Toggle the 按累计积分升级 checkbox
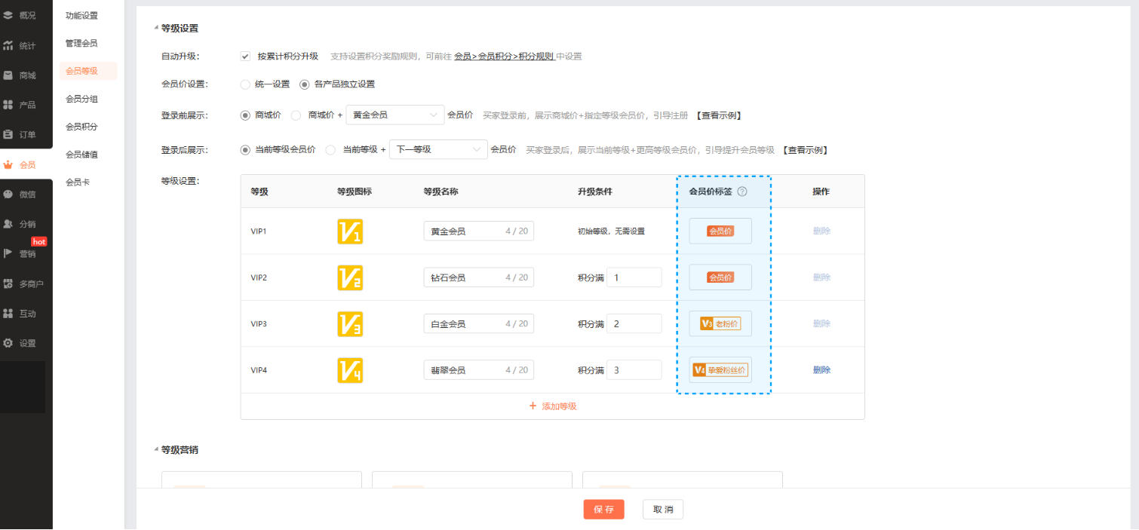 (245, 57)
